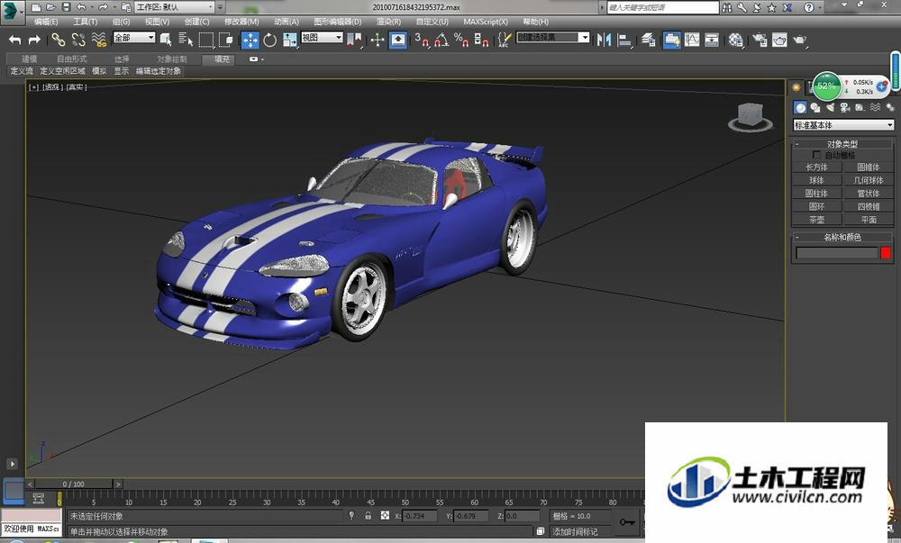Open the 标准基本体 category dropdown
Screen dimensions: 901x543
[x=843, y=124]
